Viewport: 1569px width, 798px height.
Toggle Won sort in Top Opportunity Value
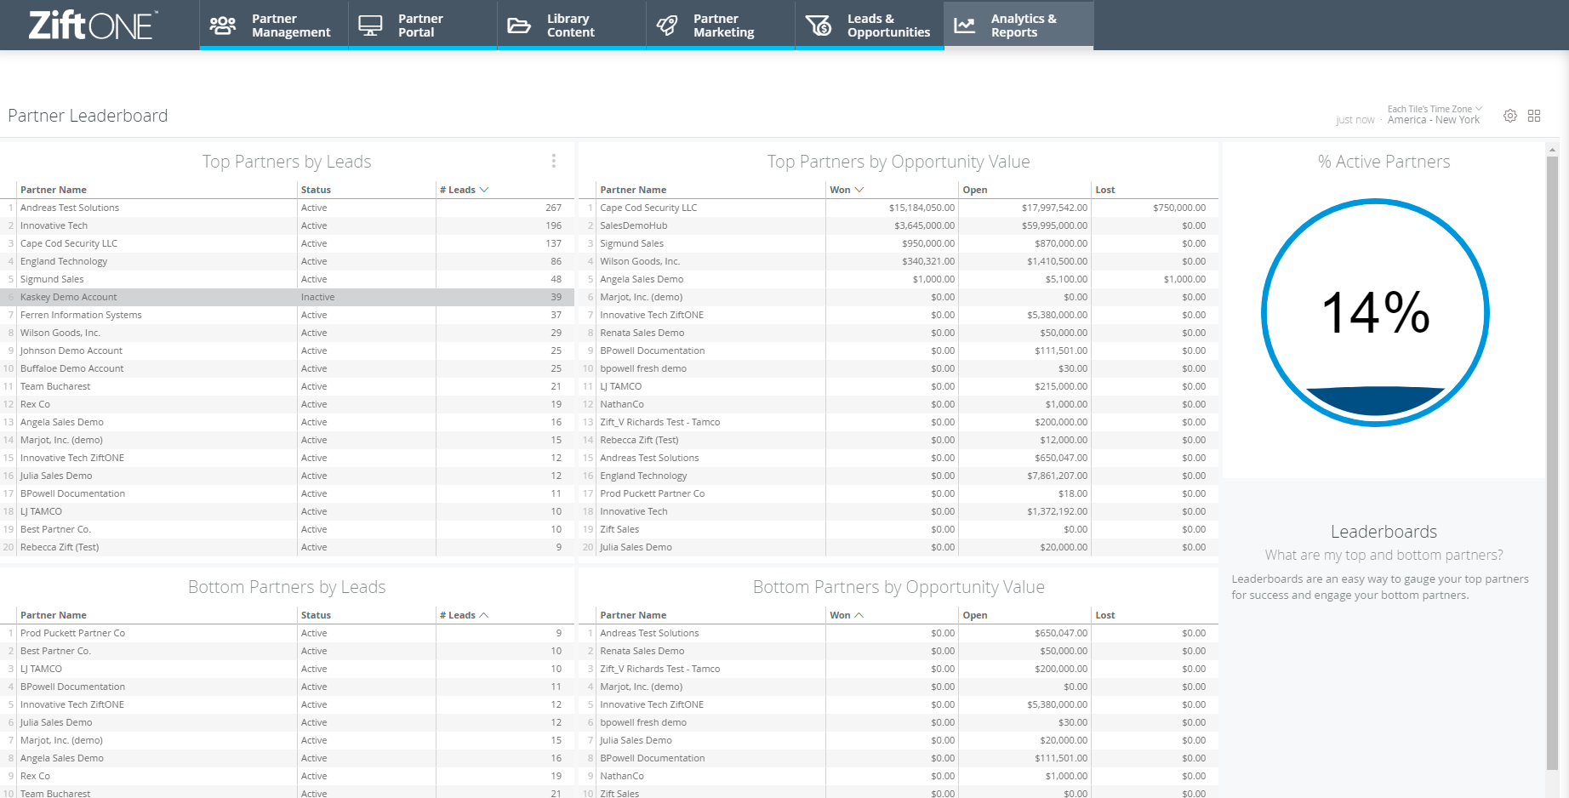coord(847,190)
